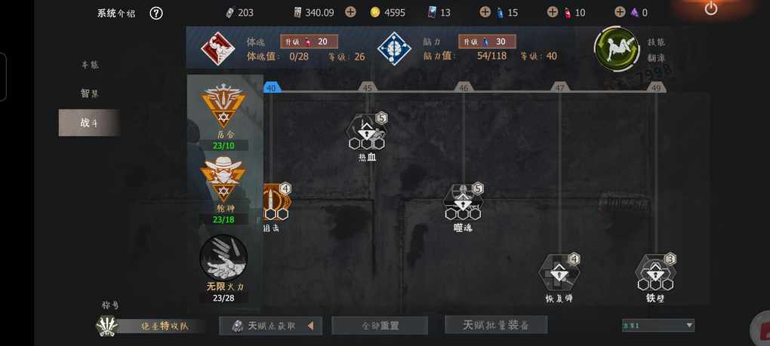Select the 恢复弹 talent node
Image resolution: width=770 pixels, height=346 pixels.
(x=559, y=272)
